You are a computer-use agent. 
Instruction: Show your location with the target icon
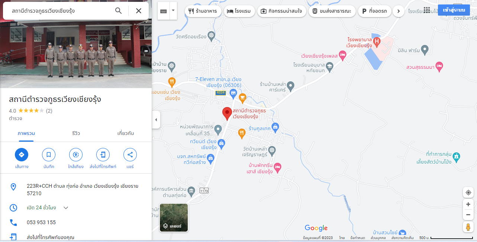[x=468, y=193]
